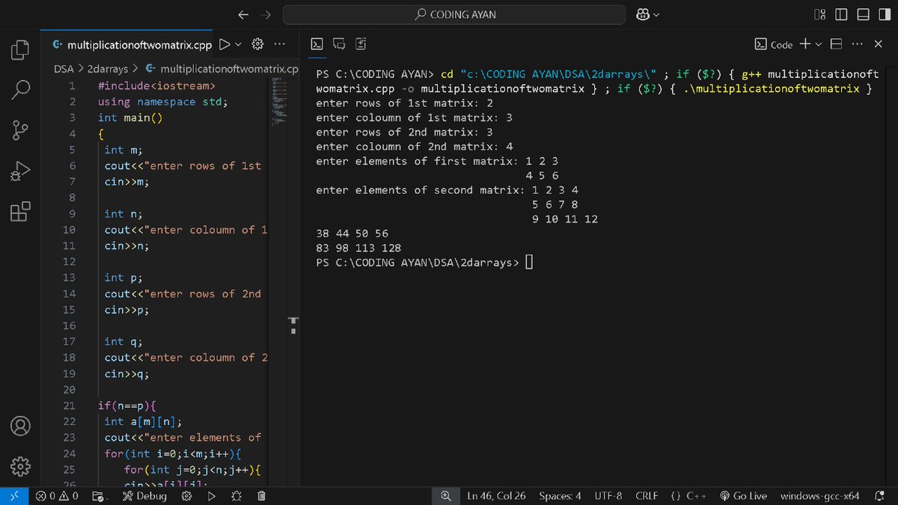The height and width of the screenshot is (505, 898).
Task: Click the zoom magnifier in status bar
Action: coord(446,496)
